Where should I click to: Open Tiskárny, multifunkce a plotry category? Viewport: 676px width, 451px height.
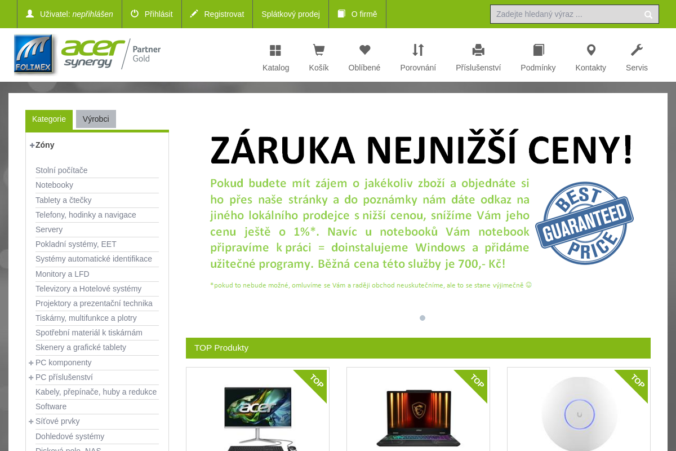coord(86,318)
